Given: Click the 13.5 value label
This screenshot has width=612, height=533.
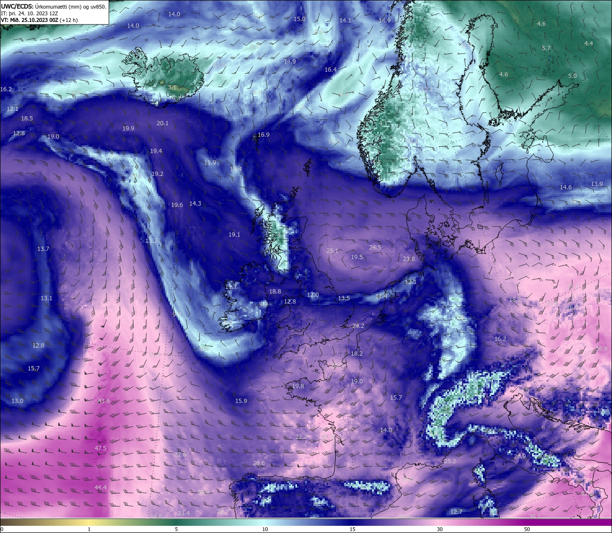Looking at the screenshot, I should (344, 298).
